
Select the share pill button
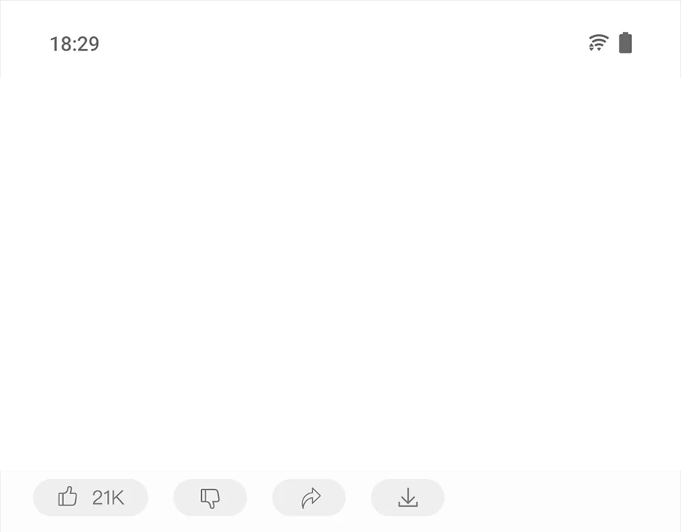click(309, 498)
